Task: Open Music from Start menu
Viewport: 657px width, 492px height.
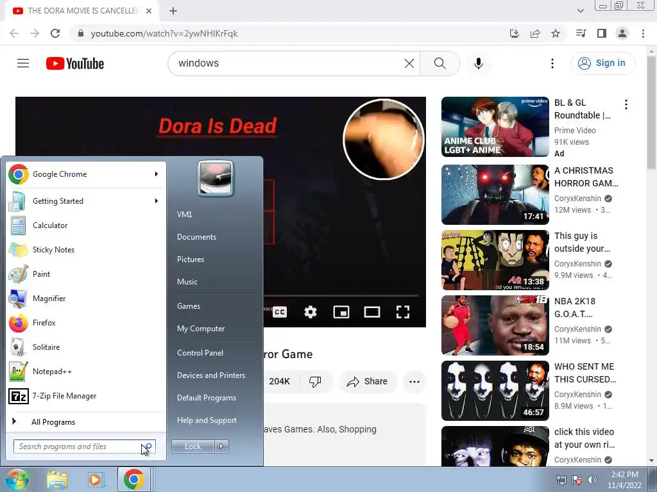Action: coord(187,282)
